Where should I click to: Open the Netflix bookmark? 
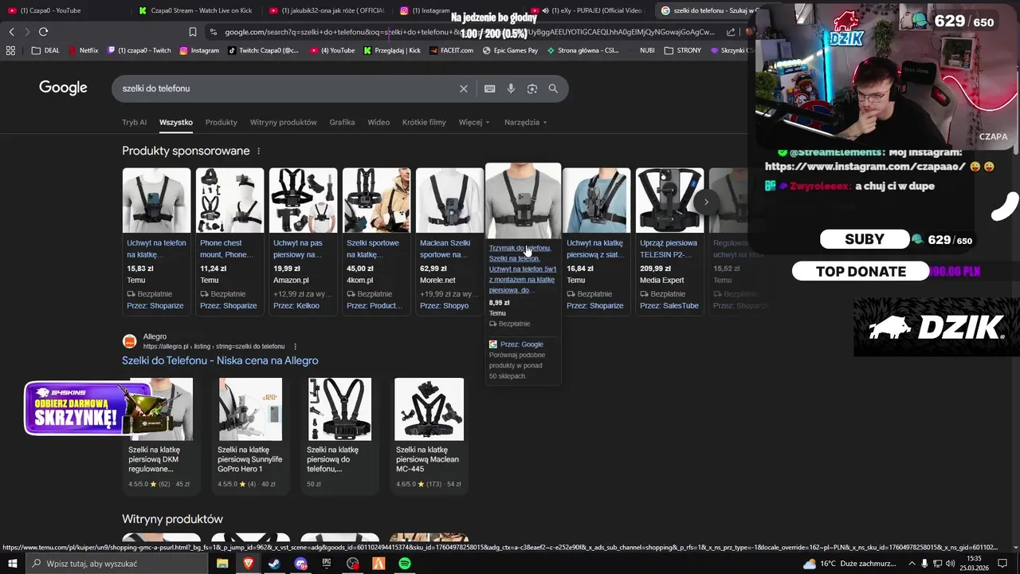[84, 50]
